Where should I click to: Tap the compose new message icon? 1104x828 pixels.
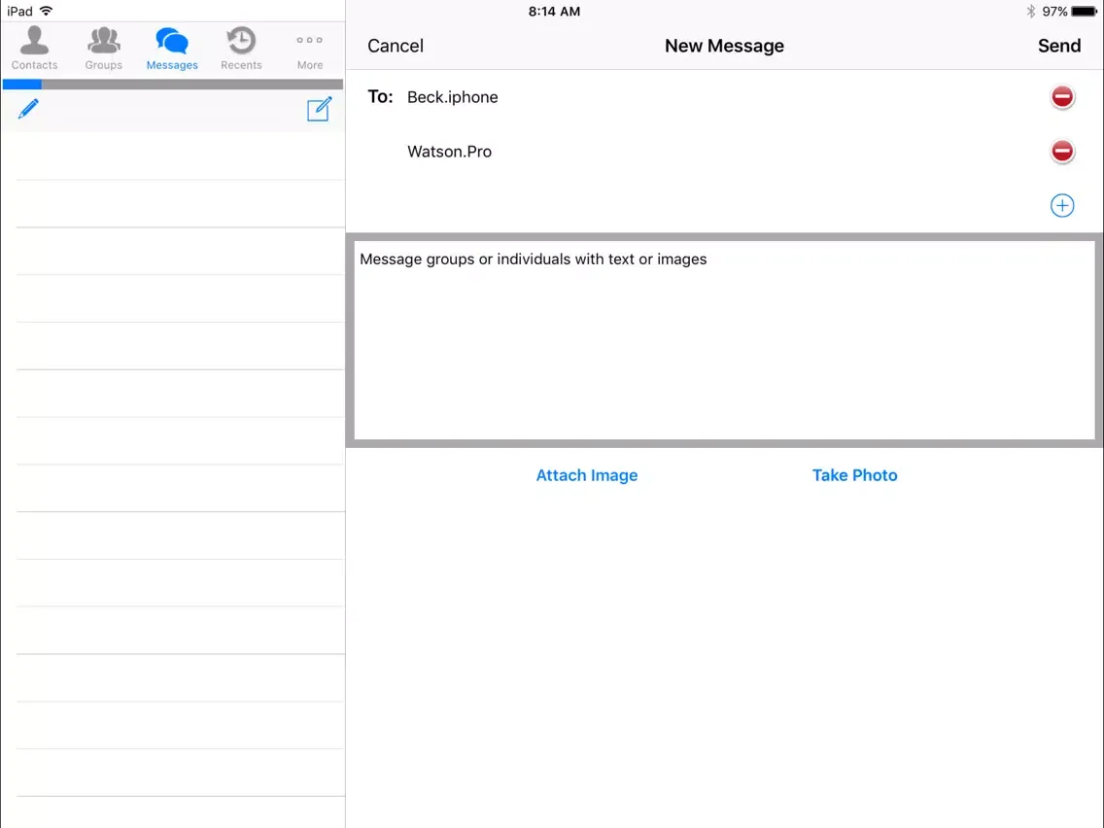(319, 109)
